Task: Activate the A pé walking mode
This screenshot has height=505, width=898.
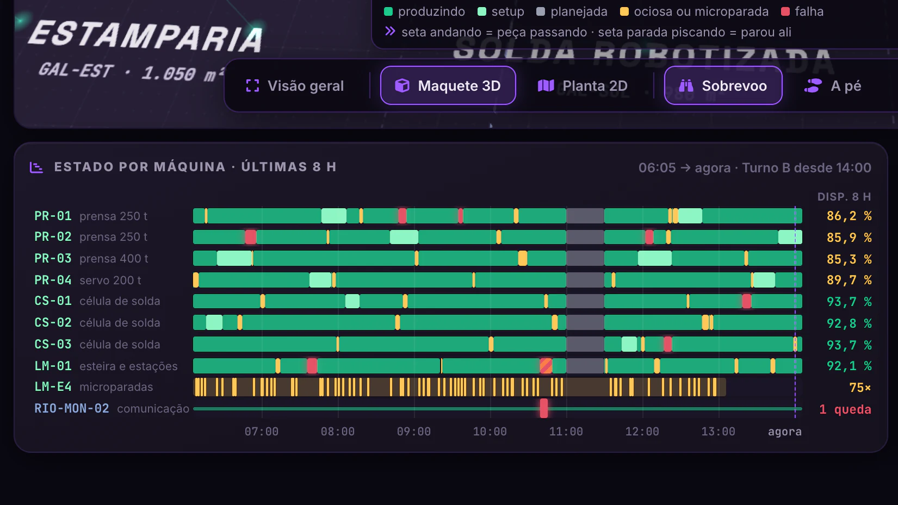Action: (x=833, y=86)
